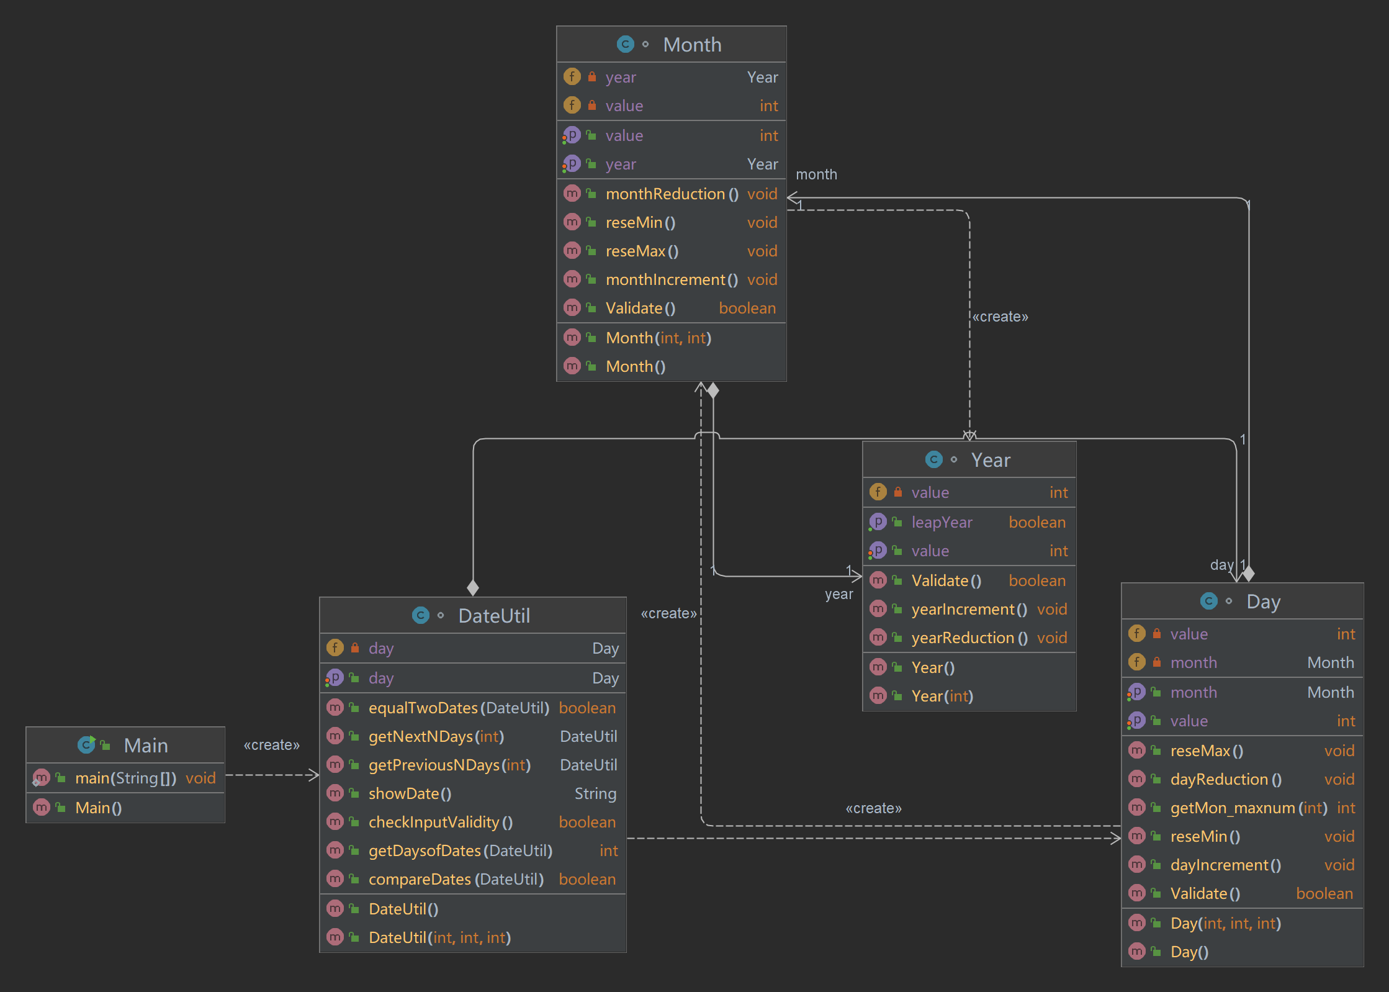Select getNextNDays(int) method in DateUtil
This screenshot has height=992, width=1389.
click(x=436, y=736)
